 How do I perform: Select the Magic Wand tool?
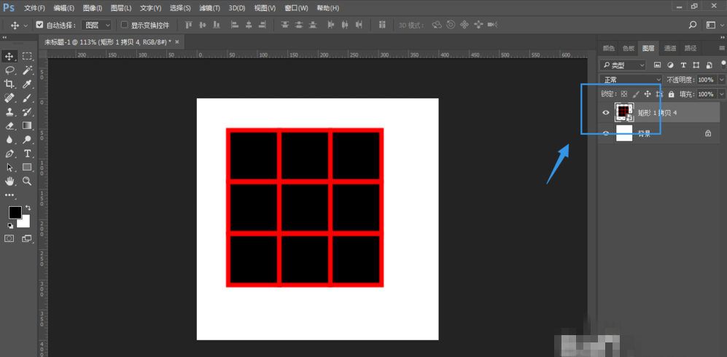click(28, 70)
